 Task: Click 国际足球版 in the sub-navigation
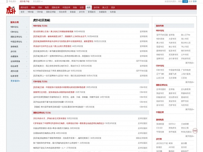click(51, 12)
